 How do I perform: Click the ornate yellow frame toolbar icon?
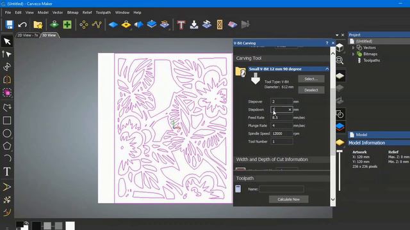(x=220, y=25)
